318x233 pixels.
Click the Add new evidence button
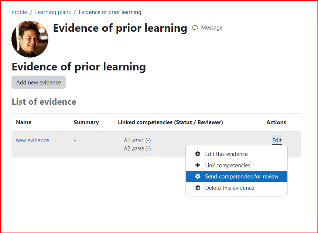pyautogui.click(x=38, y=82)
